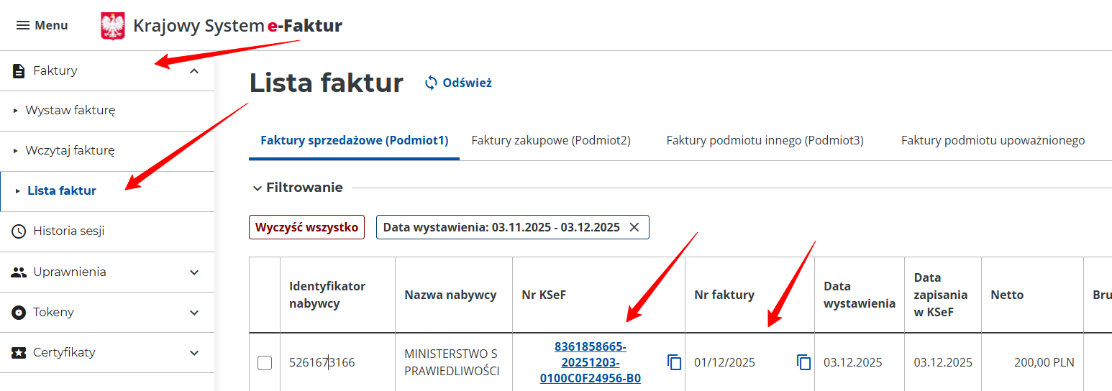Screen dimensions: 1112x391
Task: Click the Historia sesji clock icon
Action: click(x=19, y=231)
